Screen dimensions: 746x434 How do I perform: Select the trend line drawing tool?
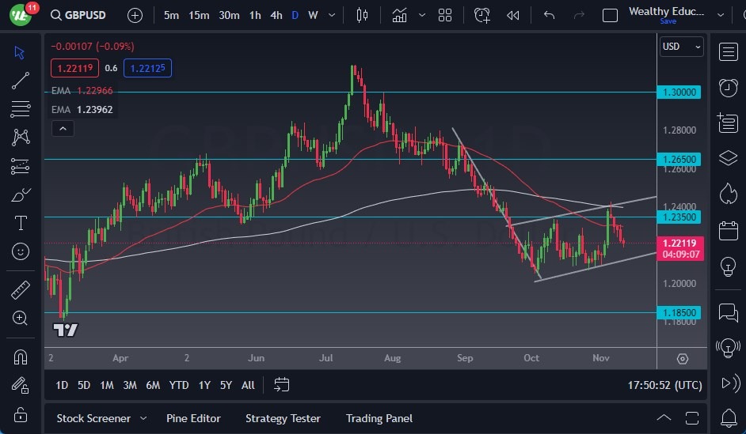click(21, 80)
